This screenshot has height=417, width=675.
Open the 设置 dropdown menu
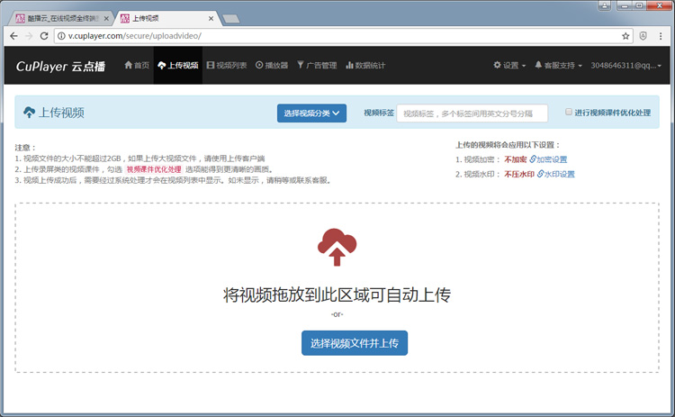click(509, 66)
